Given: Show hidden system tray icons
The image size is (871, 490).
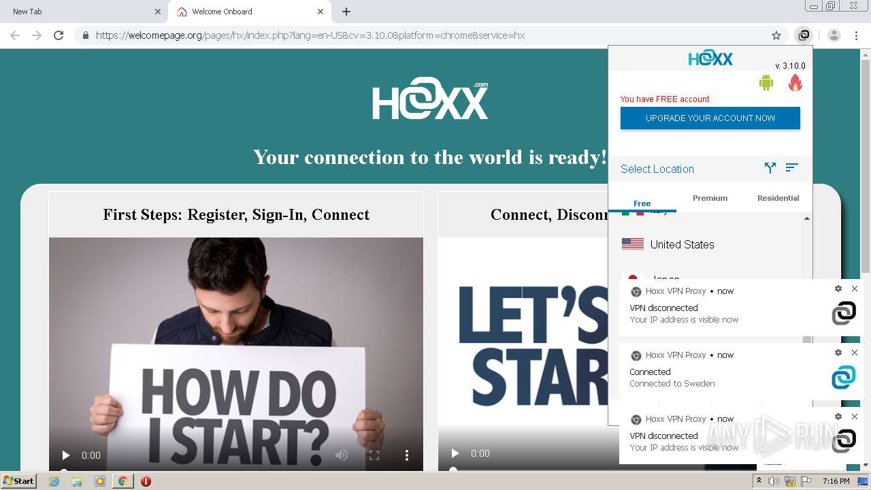Looking at the screenshot, I should [x=759, y=481].
